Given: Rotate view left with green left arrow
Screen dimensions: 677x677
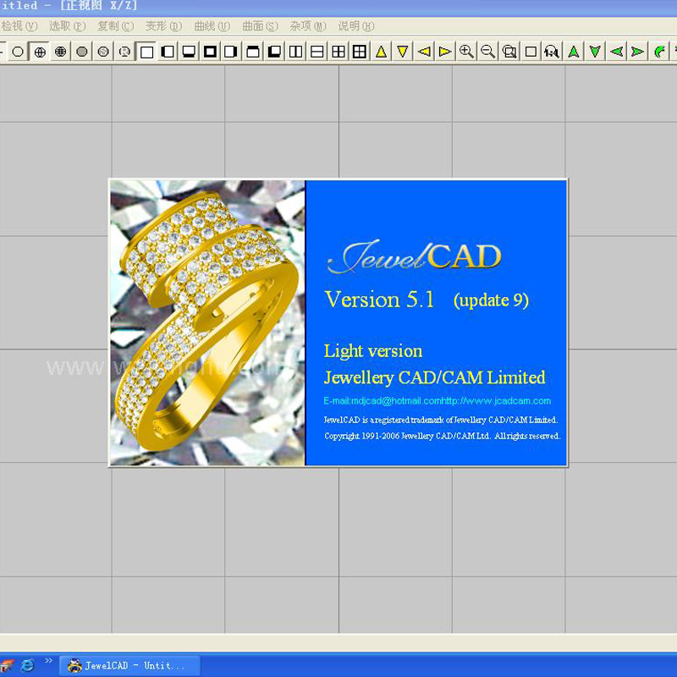Looking at the screenshot, I should click(x=616, y=52).
